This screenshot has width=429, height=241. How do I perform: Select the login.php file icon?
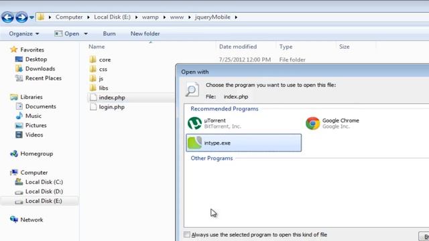coord(93,107)
